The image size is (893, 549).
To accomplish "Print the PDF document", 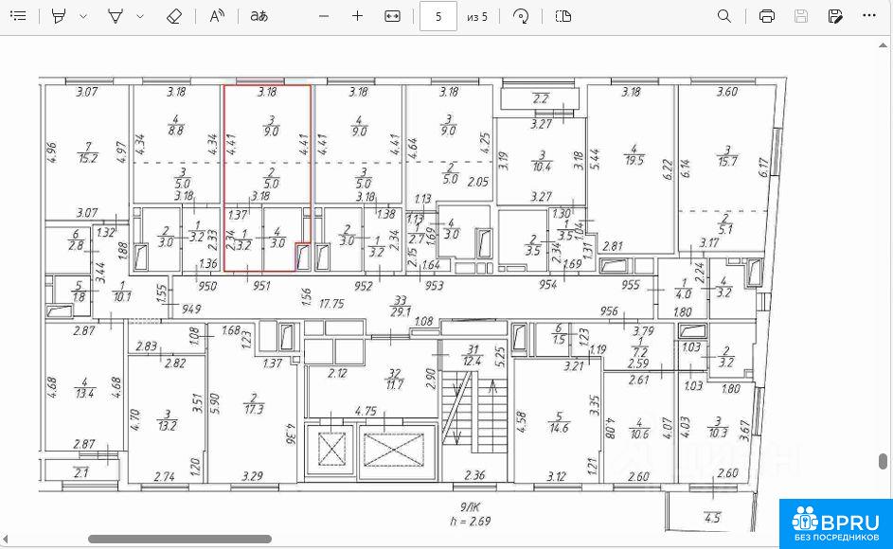I will tap(767, 16).
